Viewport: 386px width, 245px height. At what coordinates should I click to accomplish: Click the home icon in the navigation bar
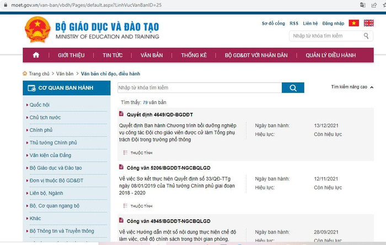[x=36, y=55]
